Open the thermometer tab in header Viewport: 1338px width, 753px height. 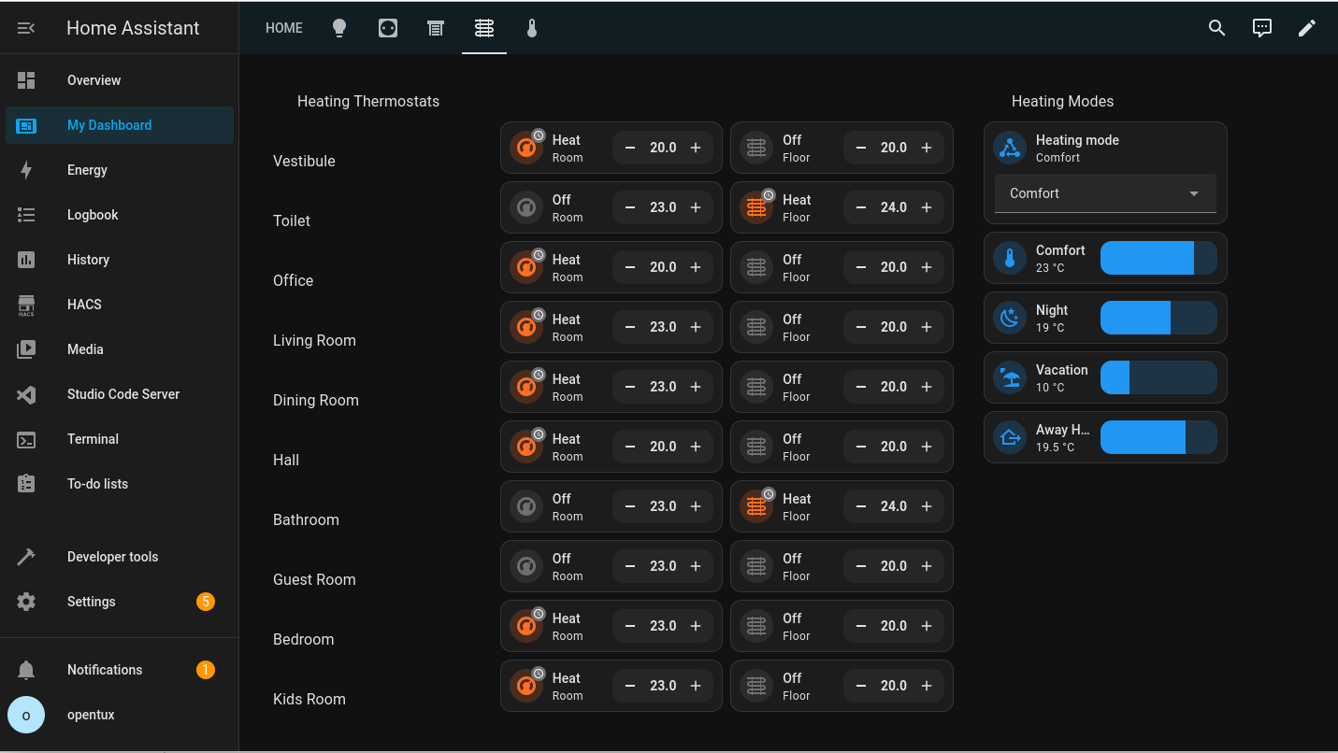[x=532, y=28]
